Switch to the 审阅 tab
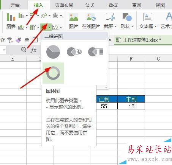The width and height of the screenshot is (172, 165). click(x=137, y=5)
